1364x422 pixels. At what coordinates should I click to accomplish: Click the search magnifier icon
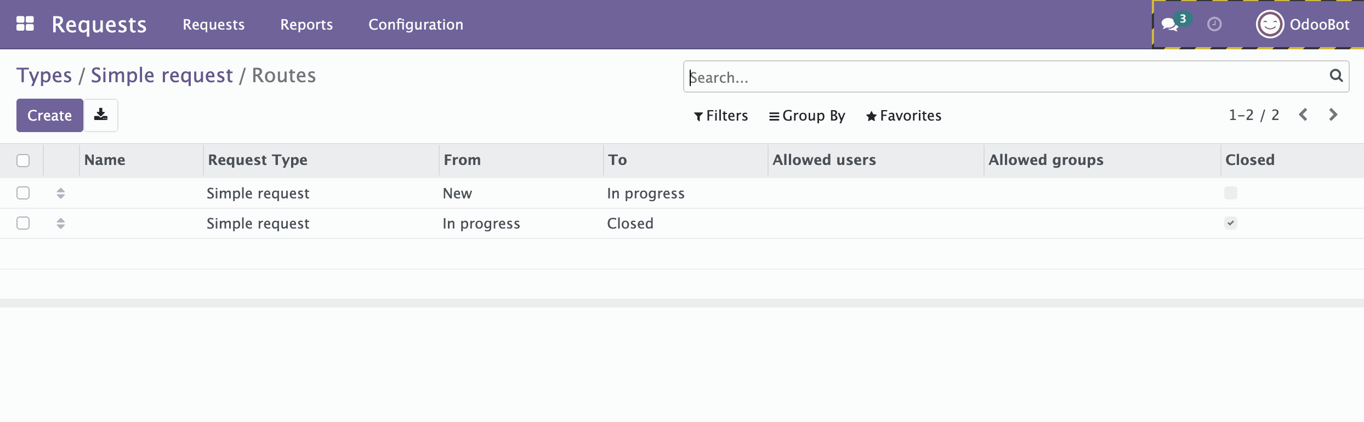click(x=1336, y=76)
